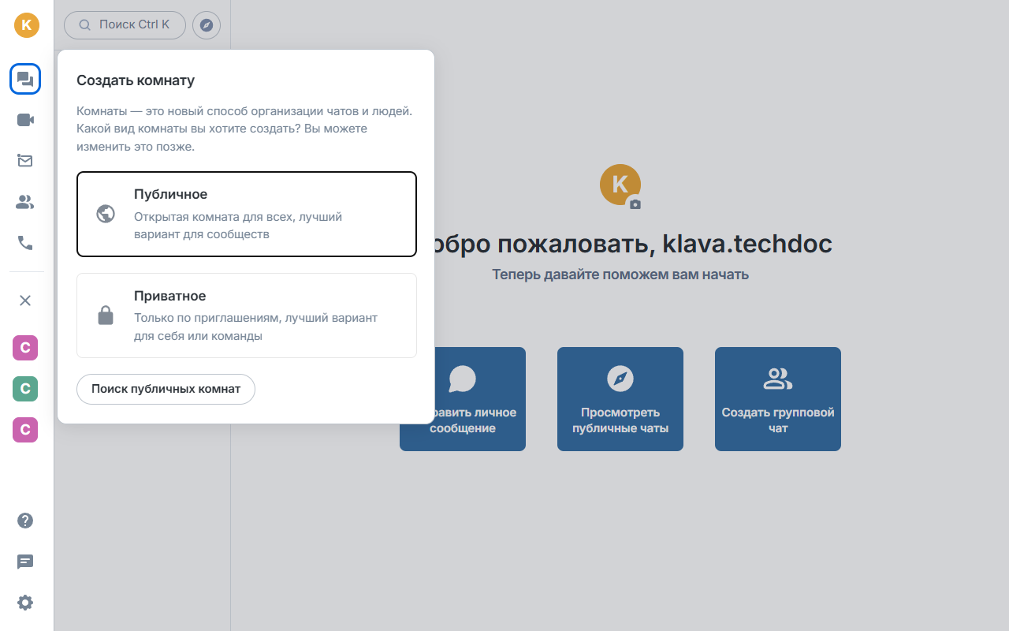This screenshot has height=631, width=1009.
Task: Open the settings gear icon
Action: [x=25, y=603]
